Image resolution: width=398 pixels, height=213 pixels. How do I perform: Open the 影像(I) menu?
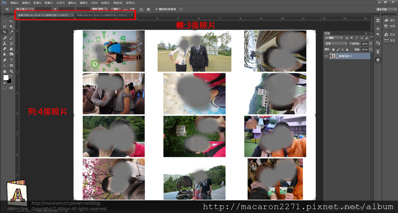point(37,3)
